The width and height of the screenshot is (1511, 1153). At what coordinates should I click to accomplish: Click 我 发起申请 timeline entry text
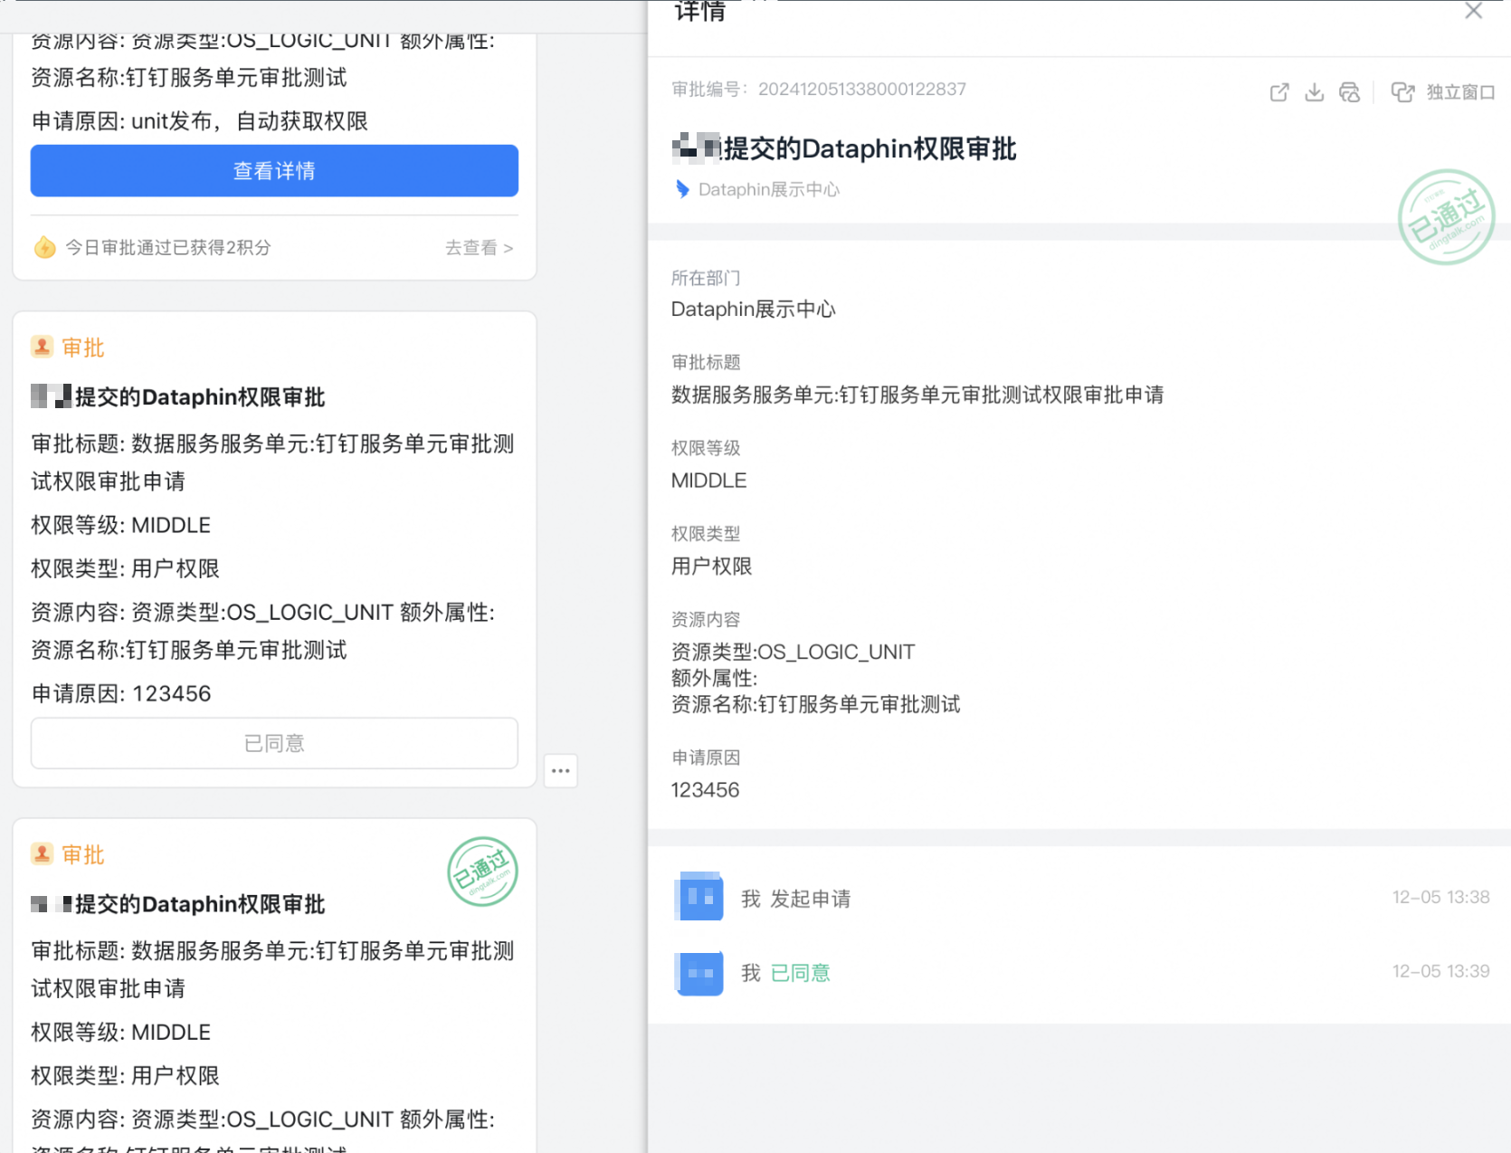[x=796, y=899]
